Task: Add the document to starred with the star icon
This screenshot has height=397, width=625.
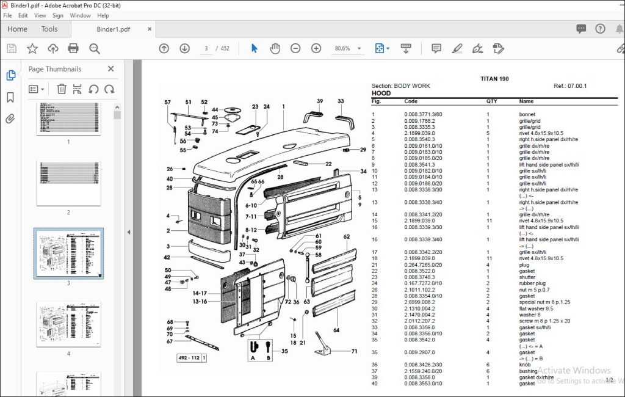Action: 32,48
